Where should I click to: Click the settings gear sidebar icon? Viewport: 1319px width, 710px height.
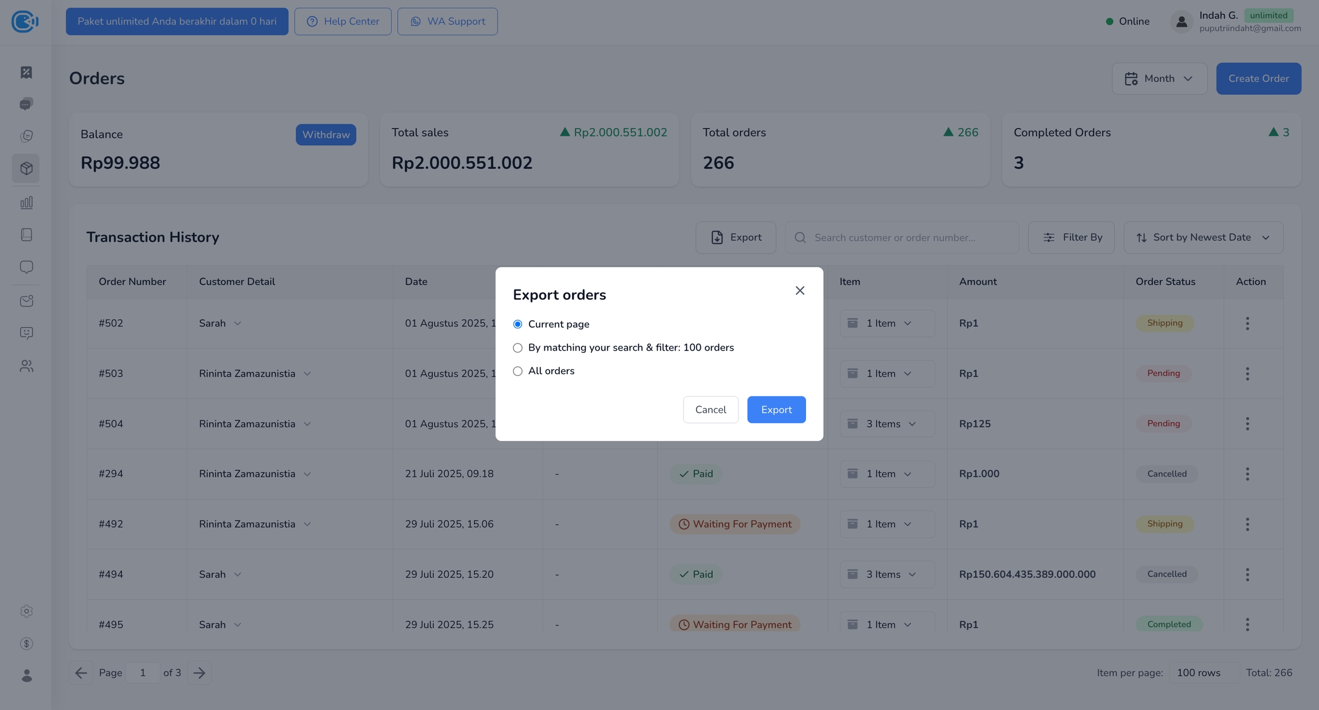point(26,611)
